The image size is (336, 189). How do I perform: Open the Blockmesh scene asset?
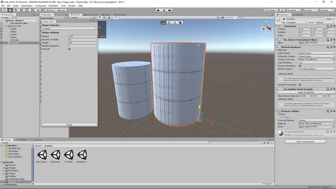coord(55,156)
